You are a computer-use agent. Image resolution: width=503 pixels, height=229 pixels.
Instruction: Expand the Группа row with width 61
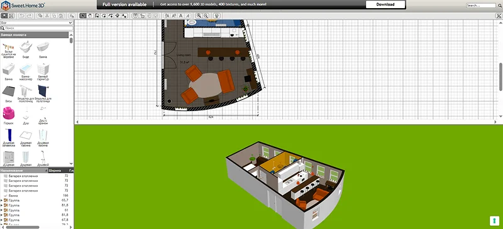coord(2,210)
